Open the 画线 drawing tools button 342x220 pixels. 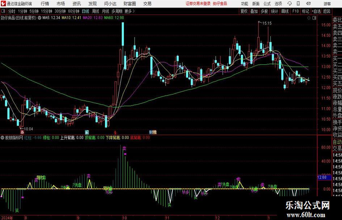tap(285, 11)
